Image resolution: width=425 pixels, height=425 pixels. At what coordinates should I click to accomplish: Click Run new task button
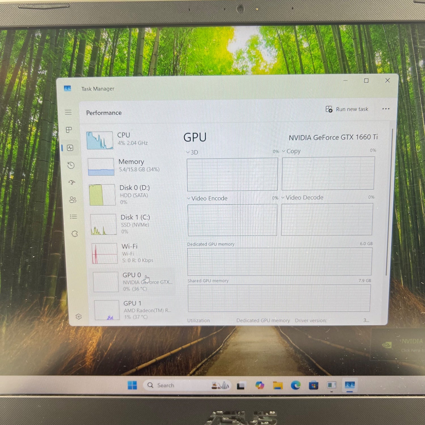click(347, 109)
